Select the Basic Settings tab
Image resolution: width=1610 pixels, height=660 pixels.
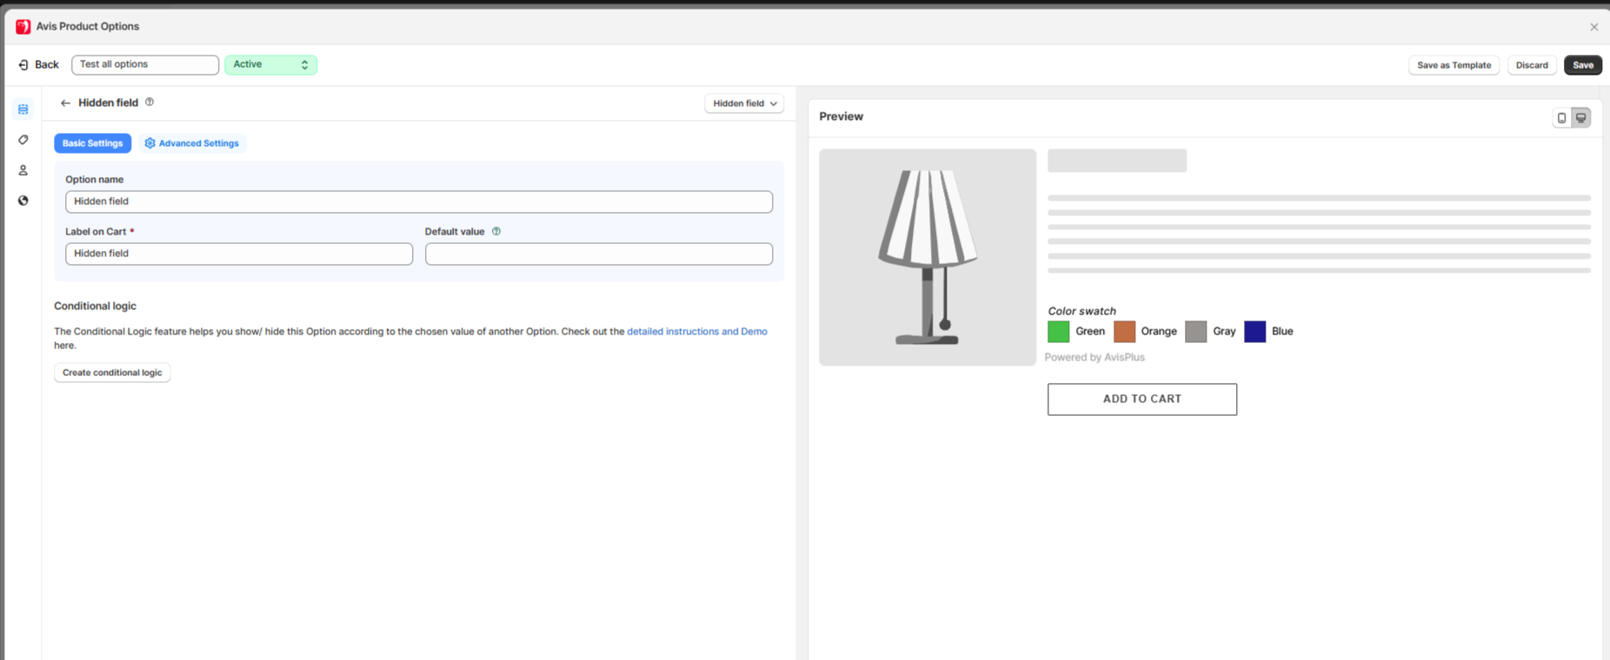click(92, 143)
